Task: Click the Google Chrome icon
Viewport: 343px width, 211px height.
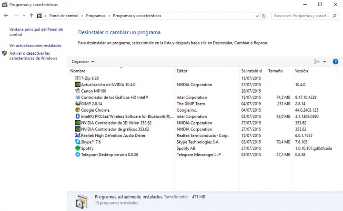Action: pos(78,110)
